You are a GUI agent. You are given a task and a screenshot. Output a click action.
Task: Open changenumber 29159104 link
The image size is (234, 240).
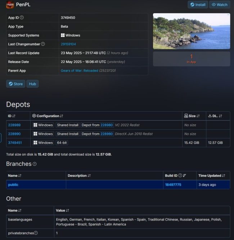tap(68, 44)
